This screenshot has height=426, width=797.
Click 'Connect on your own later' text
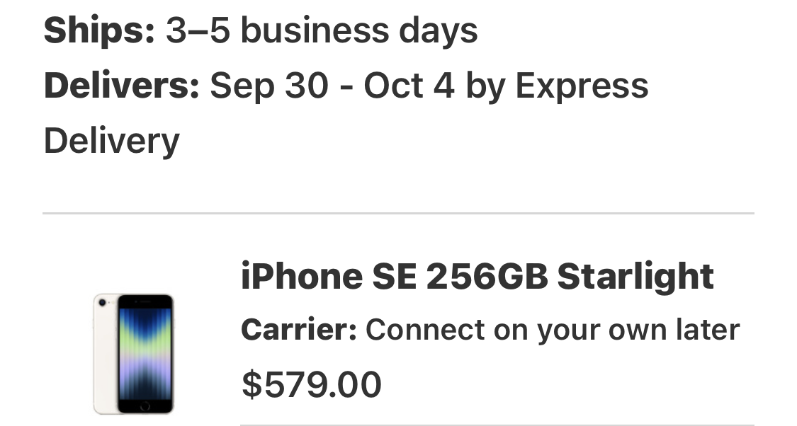[553, 330]
